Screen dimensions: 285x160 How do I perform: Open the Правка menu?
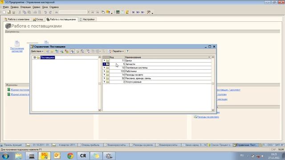[14, 7]
